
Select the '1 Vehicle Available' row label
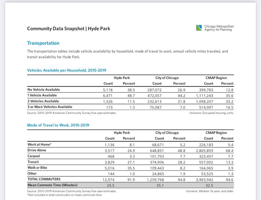pyautogui.click(x=42, y=95)
